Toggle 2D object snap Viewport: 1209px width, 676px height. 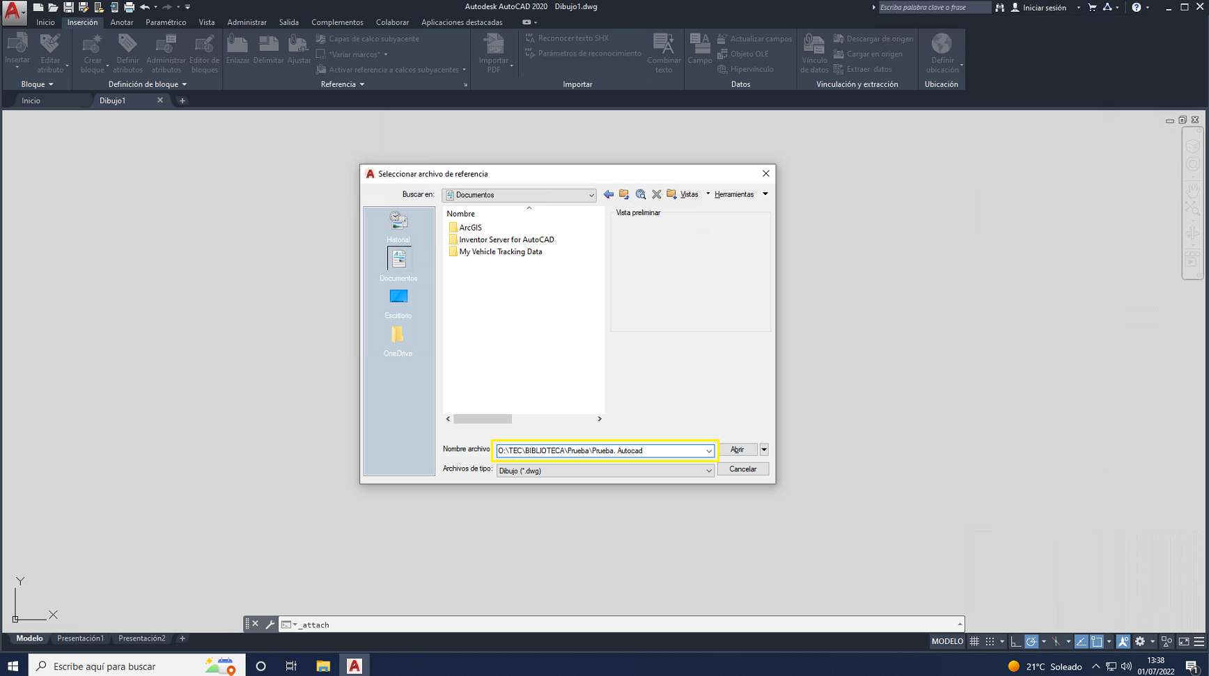[1097, 641]
